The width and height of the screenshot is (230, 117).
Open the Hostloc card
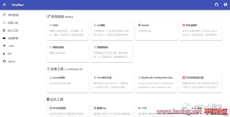coord(156,31)
